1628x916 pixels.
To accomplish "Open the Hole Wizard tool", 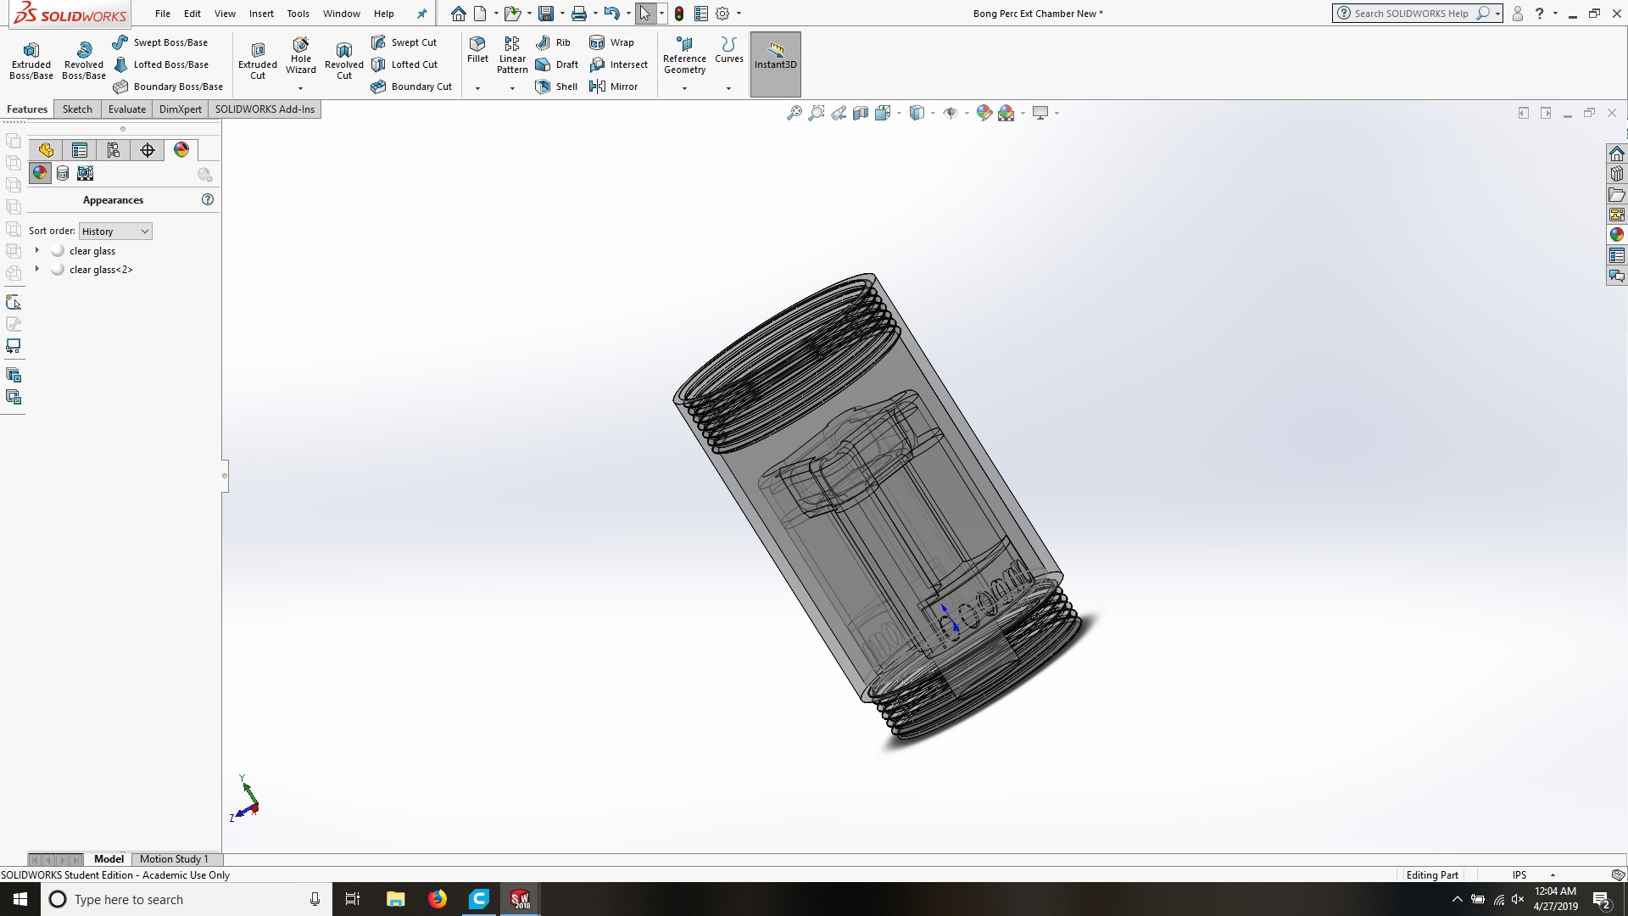I will click(x=301, y=56).
